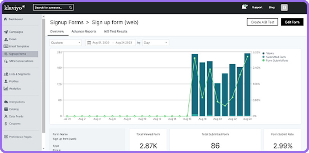Click the Edit Form button
Screen dimensions: 309x153
point(292,22)
